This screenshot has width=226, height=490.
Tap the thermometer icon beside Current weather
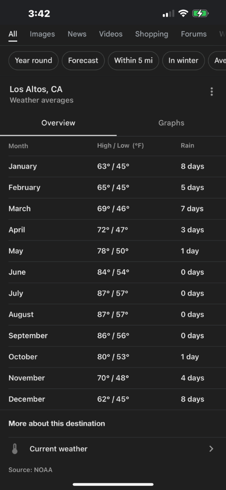(x=14, y=449)
